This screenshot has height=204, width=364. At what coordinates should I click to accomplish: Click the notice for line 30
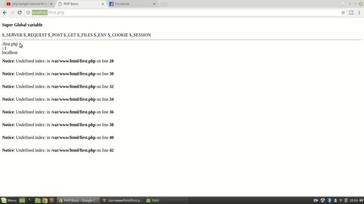(58, 74)
